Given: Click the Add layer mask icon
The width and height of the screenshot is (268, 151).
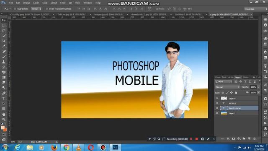Looking at the screenshot, I should tap(233, 139).
